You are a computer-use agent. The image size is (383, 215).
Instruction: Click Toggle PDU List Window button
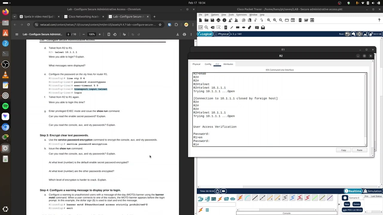(x=352, y=210)
